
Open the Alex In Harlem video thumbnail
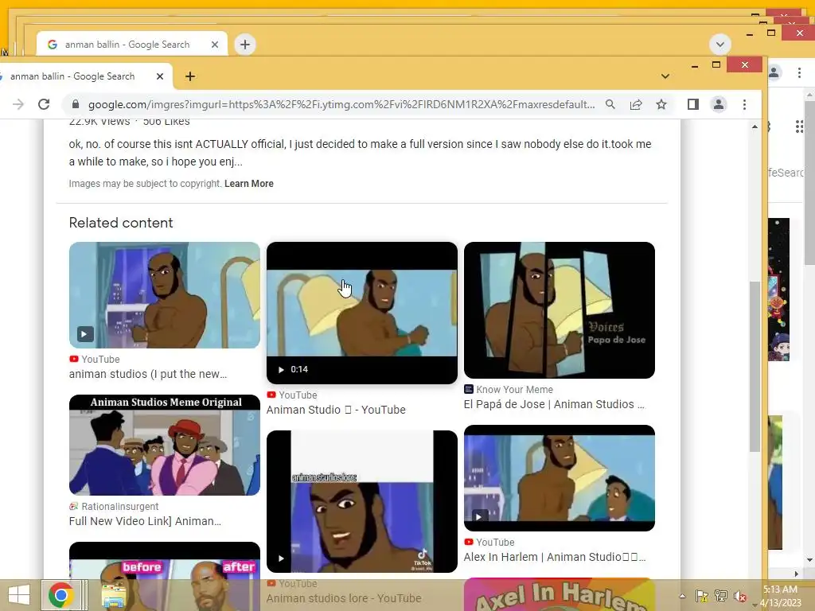tap(560, 478)
